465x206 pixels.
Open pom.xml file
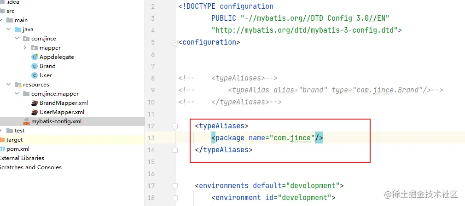pos(18,149)
